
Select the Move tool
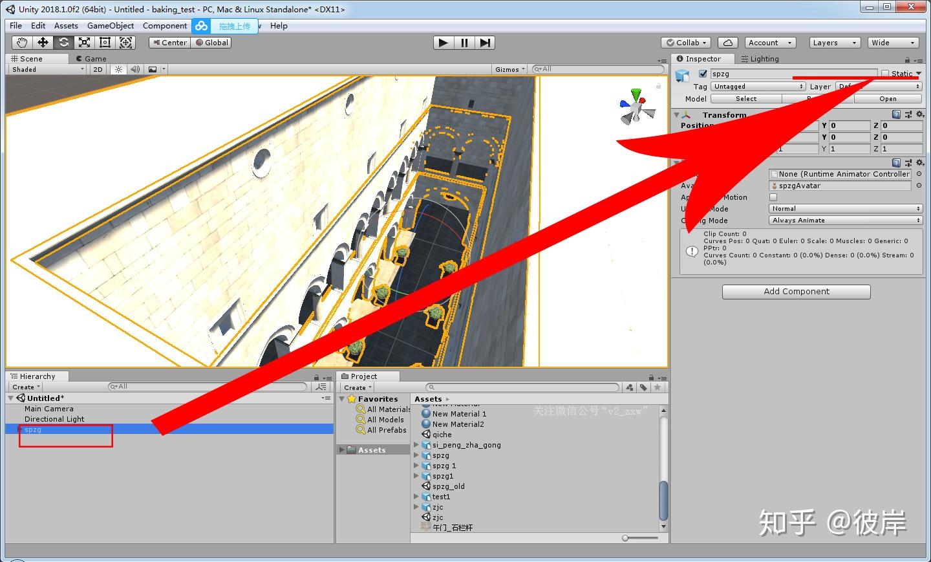coord(43,43)
